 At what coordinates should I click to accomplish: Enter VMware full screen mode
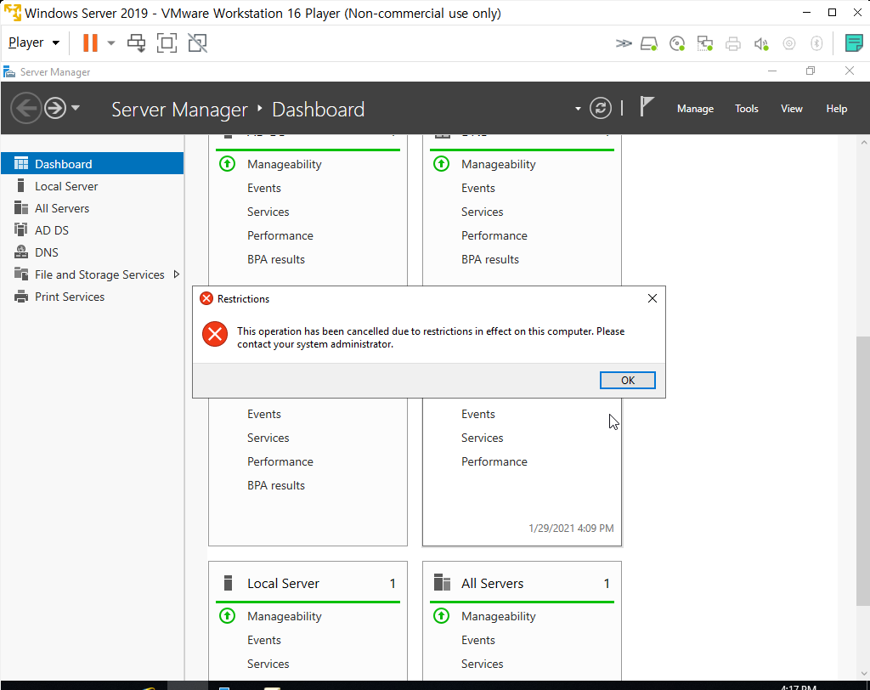point(167,42)
